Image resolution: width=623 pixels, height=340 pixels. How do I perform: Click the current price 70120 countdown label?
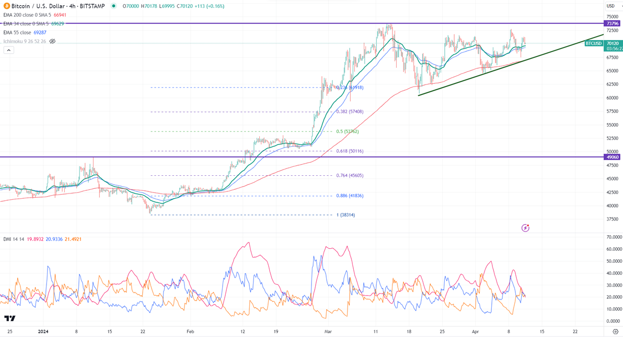[613, 46]
